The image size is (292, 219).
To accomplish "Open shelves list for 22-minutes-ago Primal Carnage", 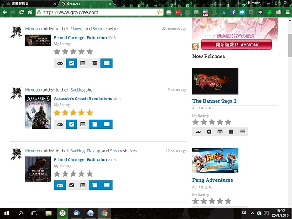I will (x=107, y=63).
